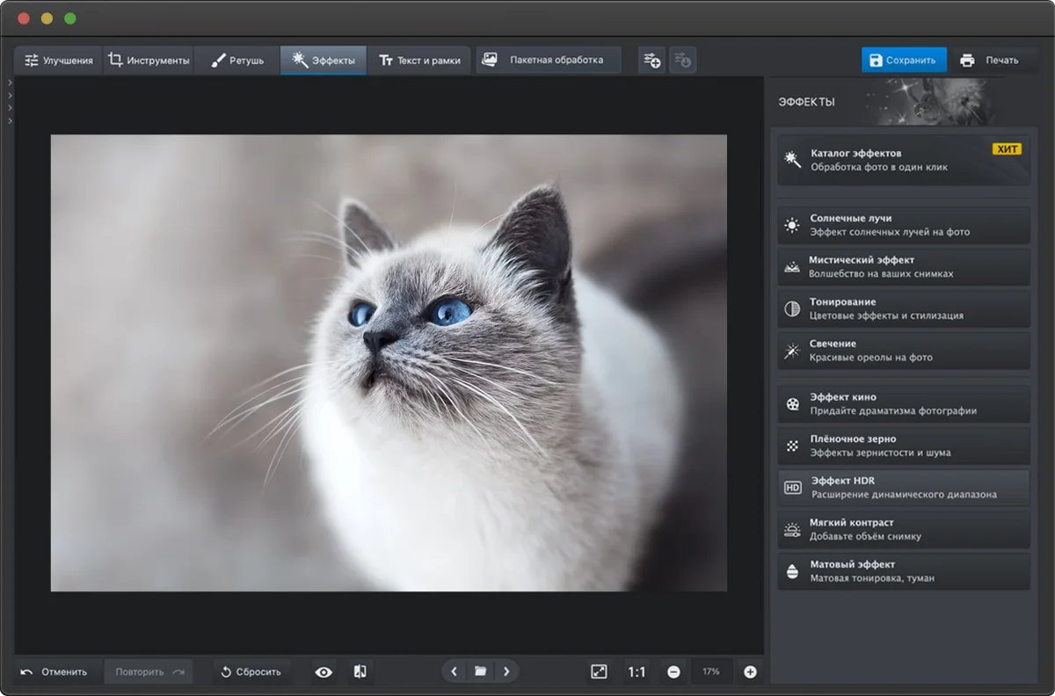Select the Эффект HDR option
Image resolution: width=1055 pixels, height=696 pixels.
903,488
